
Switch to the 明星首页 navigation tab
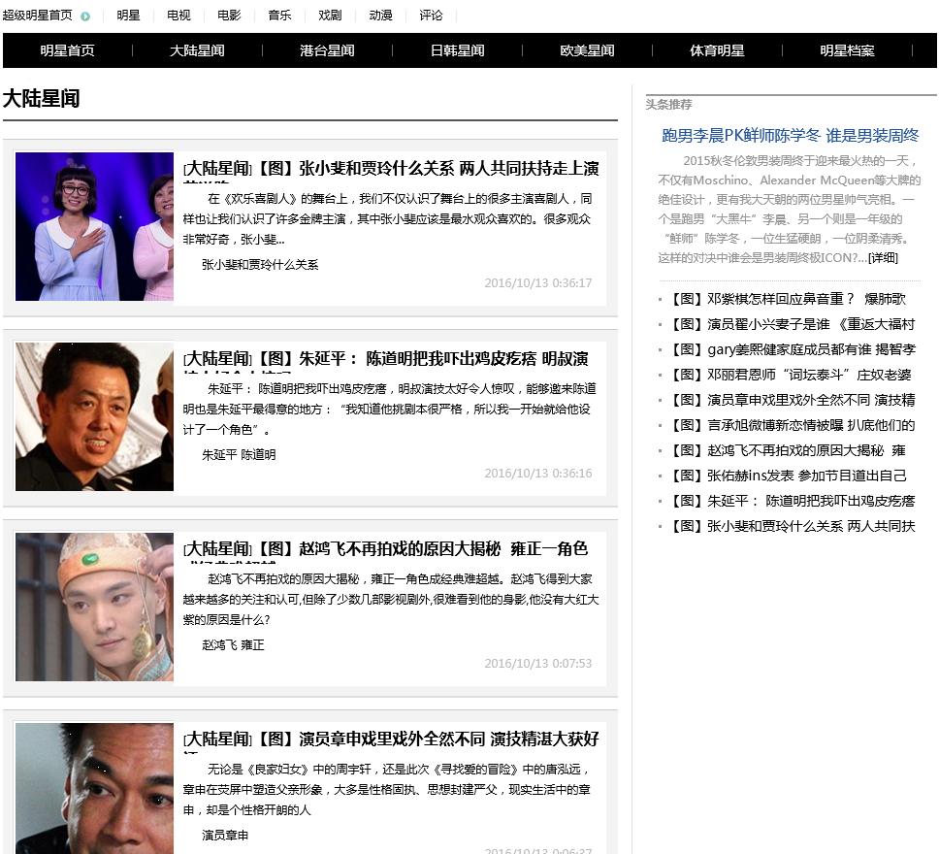[67, 50]
